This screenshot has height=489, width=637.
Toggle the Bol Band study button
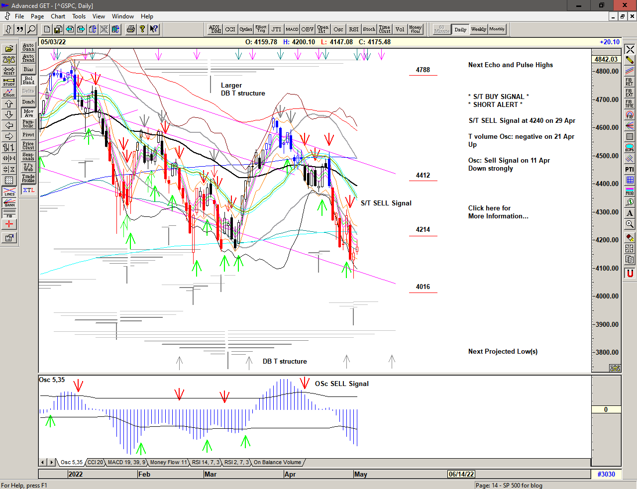[28, 80]
